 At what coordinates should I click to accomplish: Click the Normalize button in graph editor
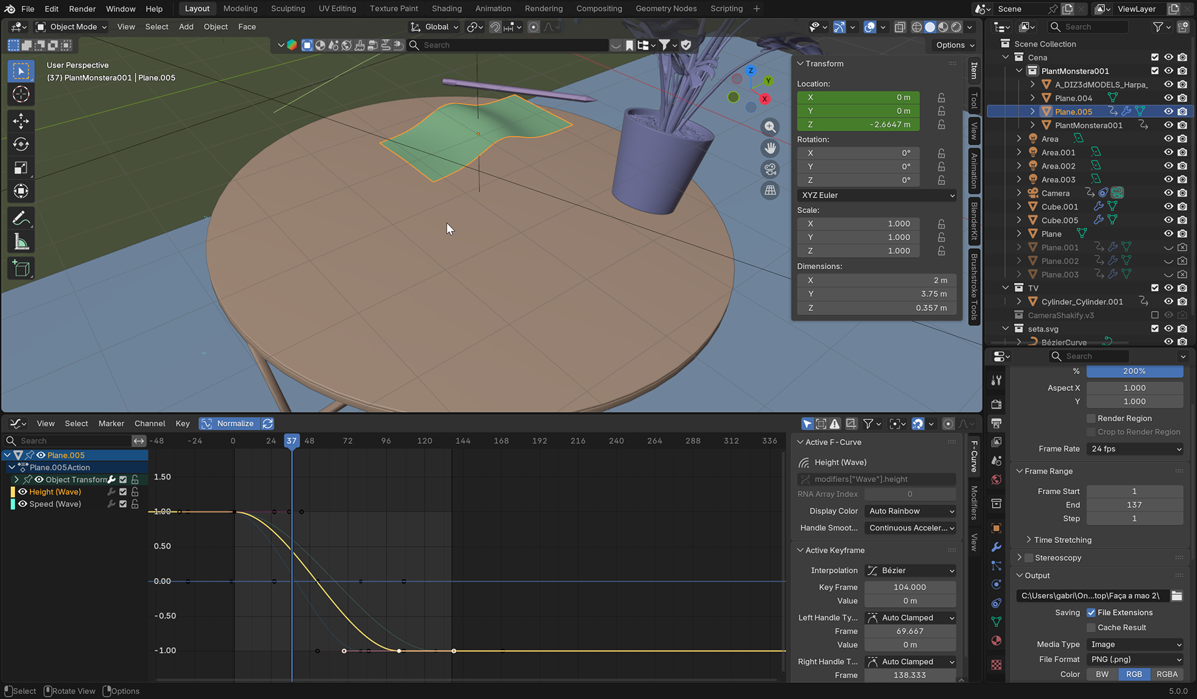(x=229, y=423)
